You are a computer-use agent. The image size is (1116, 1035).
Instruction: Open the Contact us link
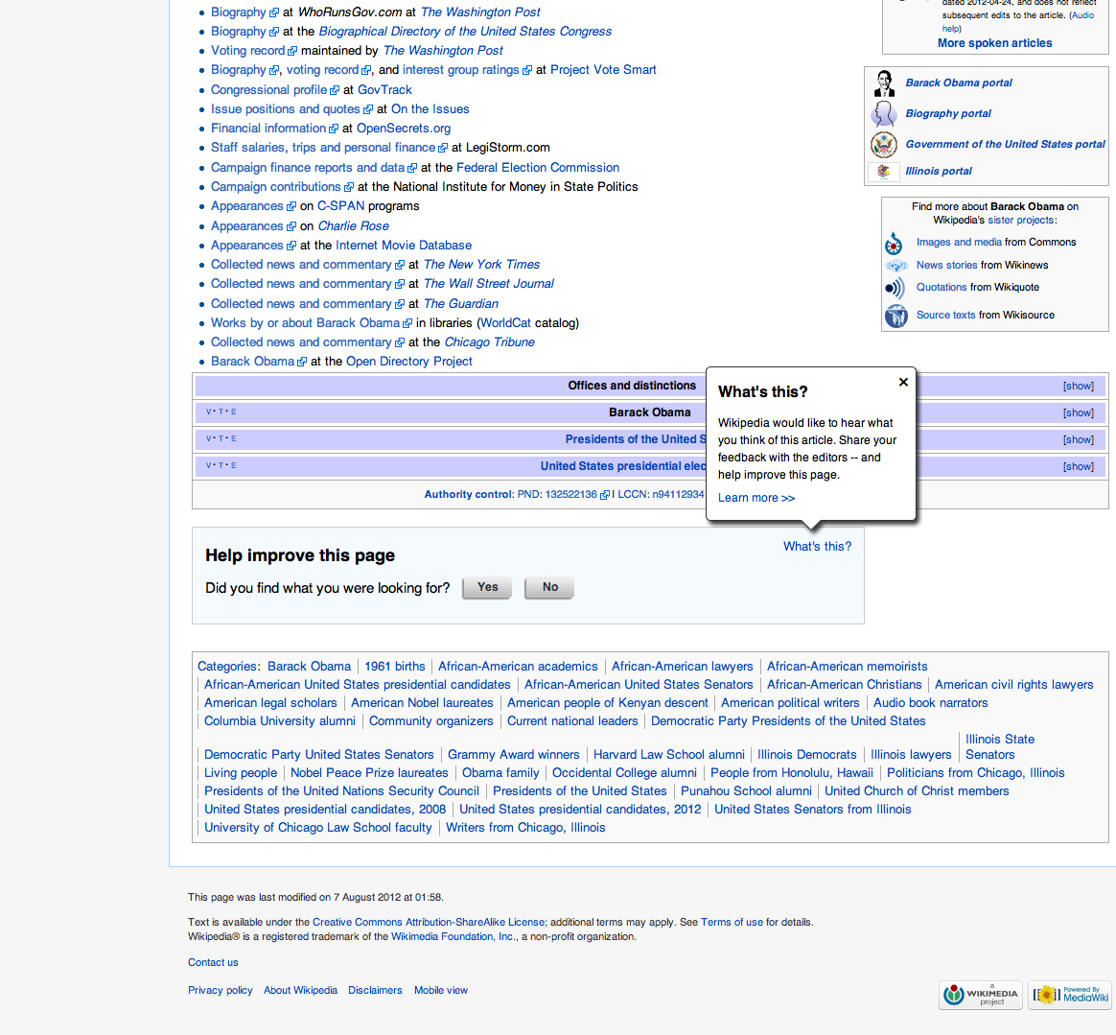point(213,963)
